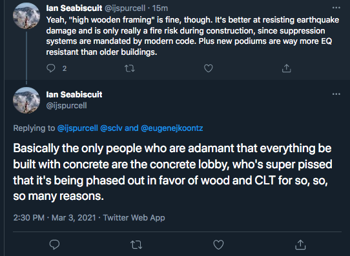
Task: Reply to the earlier tweet with 2 replies
Action: click(x=51, y=68)
